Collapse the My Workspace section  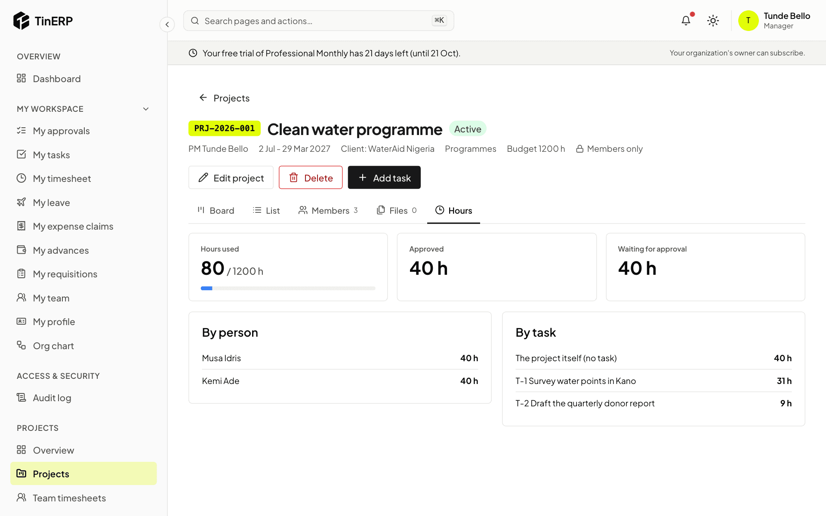pyautogui.click(x=146, y=109)
